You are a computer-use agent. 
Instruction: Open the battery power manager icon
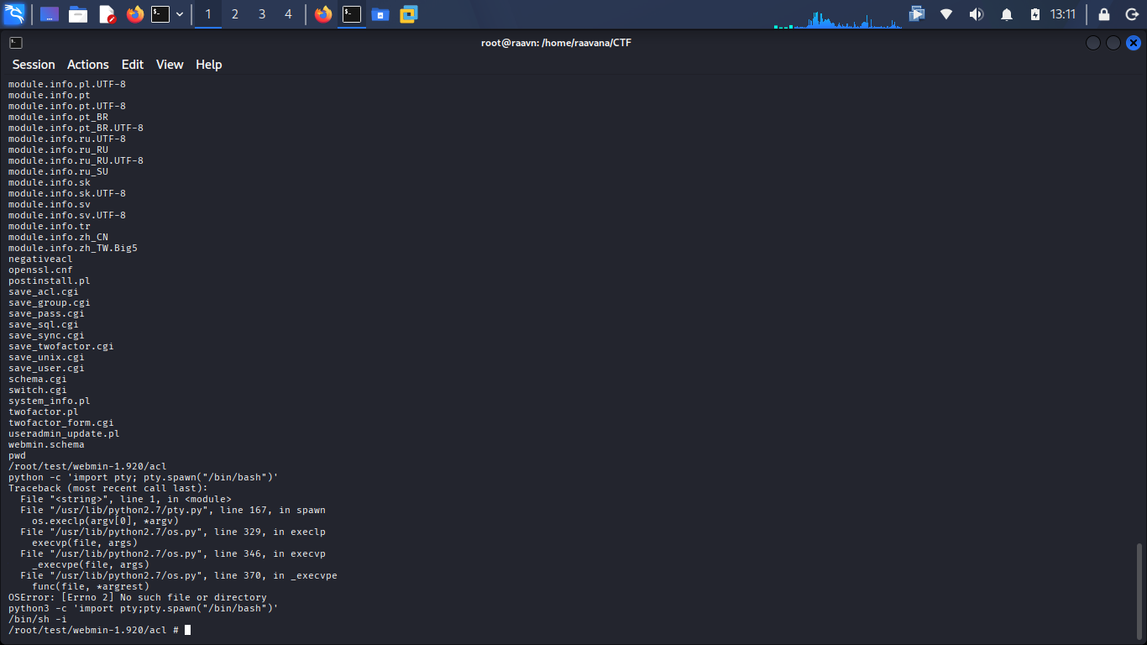(1035, 14)
